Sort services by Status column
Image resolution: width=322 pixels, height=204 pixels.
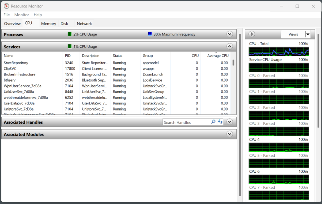click(x=126, y=56)
